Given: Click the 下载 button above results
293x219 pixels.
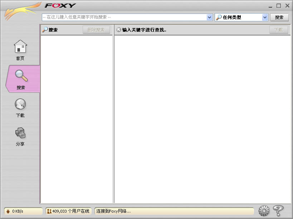Looking at the screenshot, I should coord(278,30).
